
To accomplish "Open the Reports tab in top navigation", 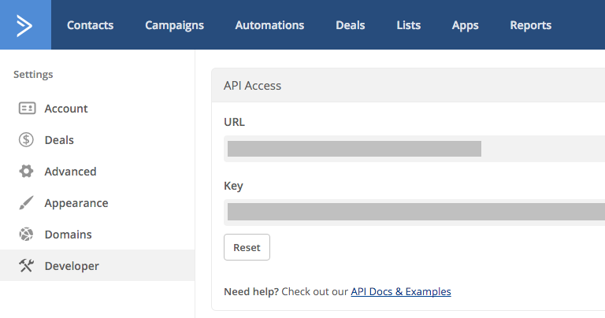I will (530, 25).
